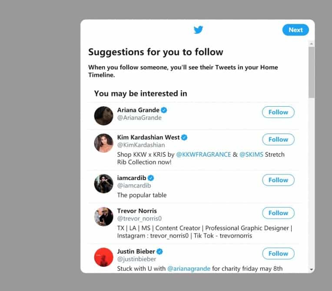Open the @SKIMS mention link
Image resolution: width=332 pixels, height=291 pixels.
point(252,154)
